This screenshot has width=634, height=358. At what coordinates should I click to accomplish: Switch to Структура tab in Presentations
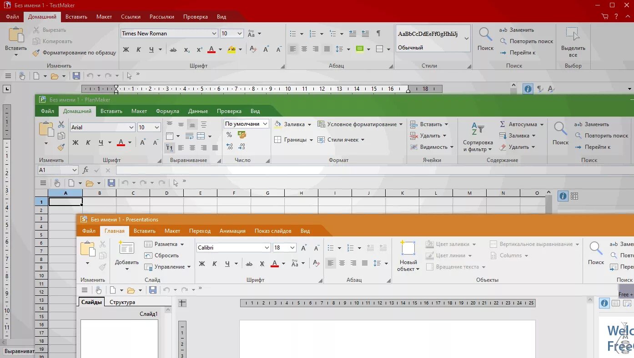click(x=122, y=302)
